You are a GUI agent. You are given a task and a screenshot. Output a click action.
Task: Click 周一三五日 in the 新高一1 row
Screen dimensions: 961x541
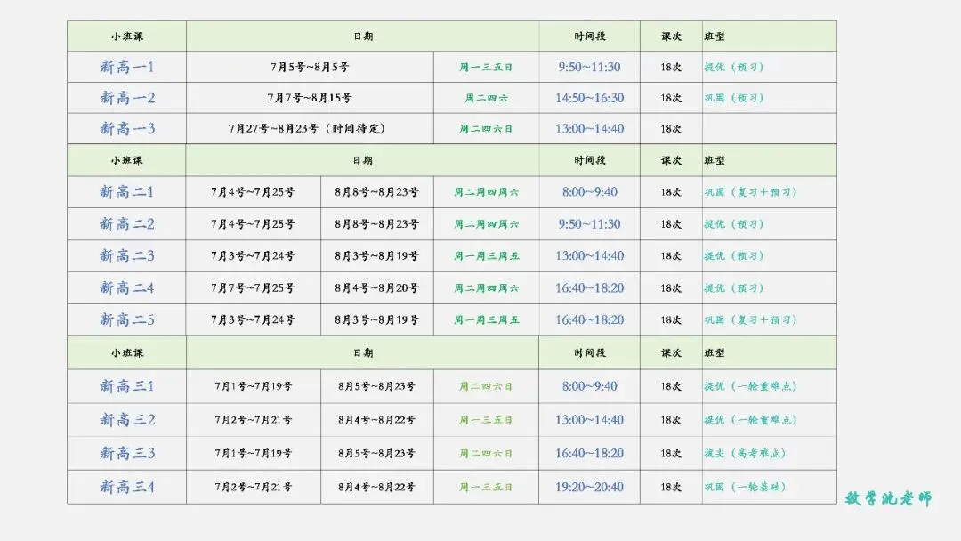[x=486, y=67]
